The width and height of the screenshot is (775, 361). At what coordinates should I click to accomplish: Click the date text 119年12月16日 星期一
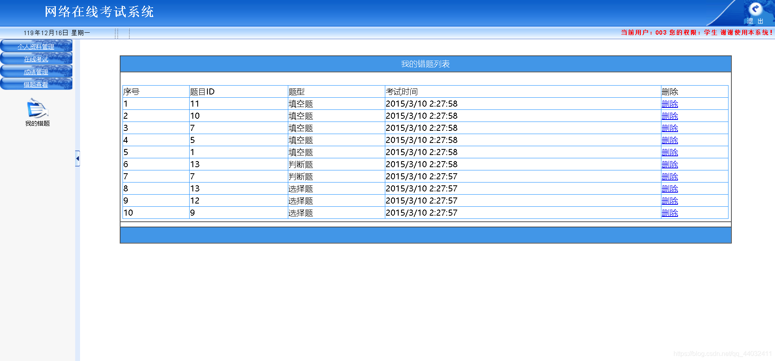[57, 33]
